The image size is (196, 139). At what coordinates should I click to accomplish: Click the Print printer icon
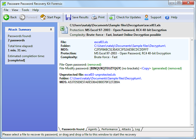click(94, 17)
